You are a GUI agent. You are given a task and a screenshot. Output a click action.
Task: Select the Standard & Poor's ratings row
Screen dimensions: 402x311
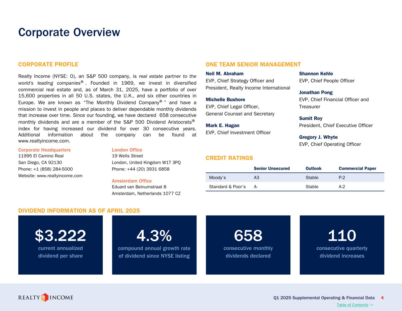(x=295, y=187)
